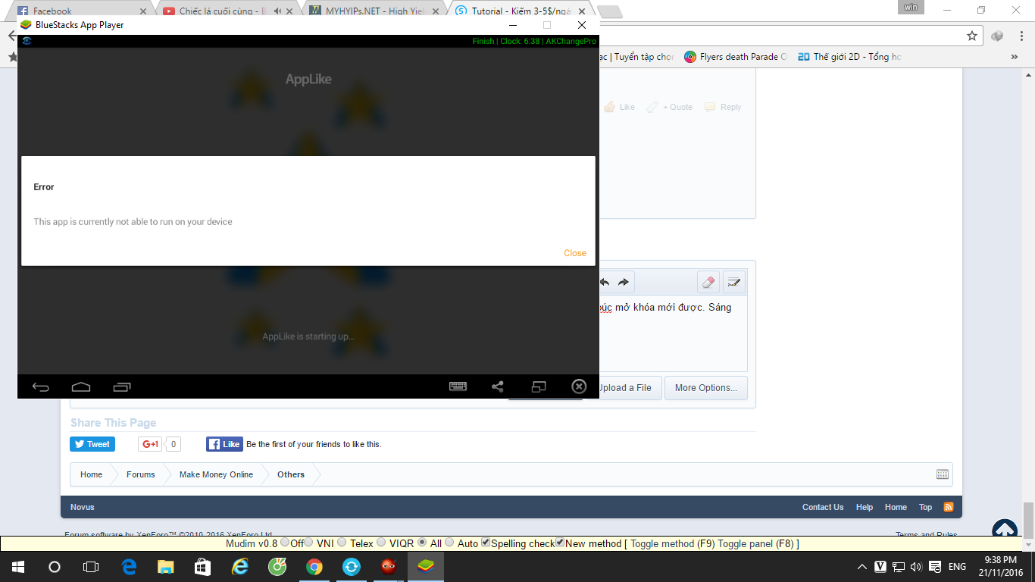Click the RSS feed icon in the footer
Viewport: 1035px width, 582px height.
click(x=948, y=507)
